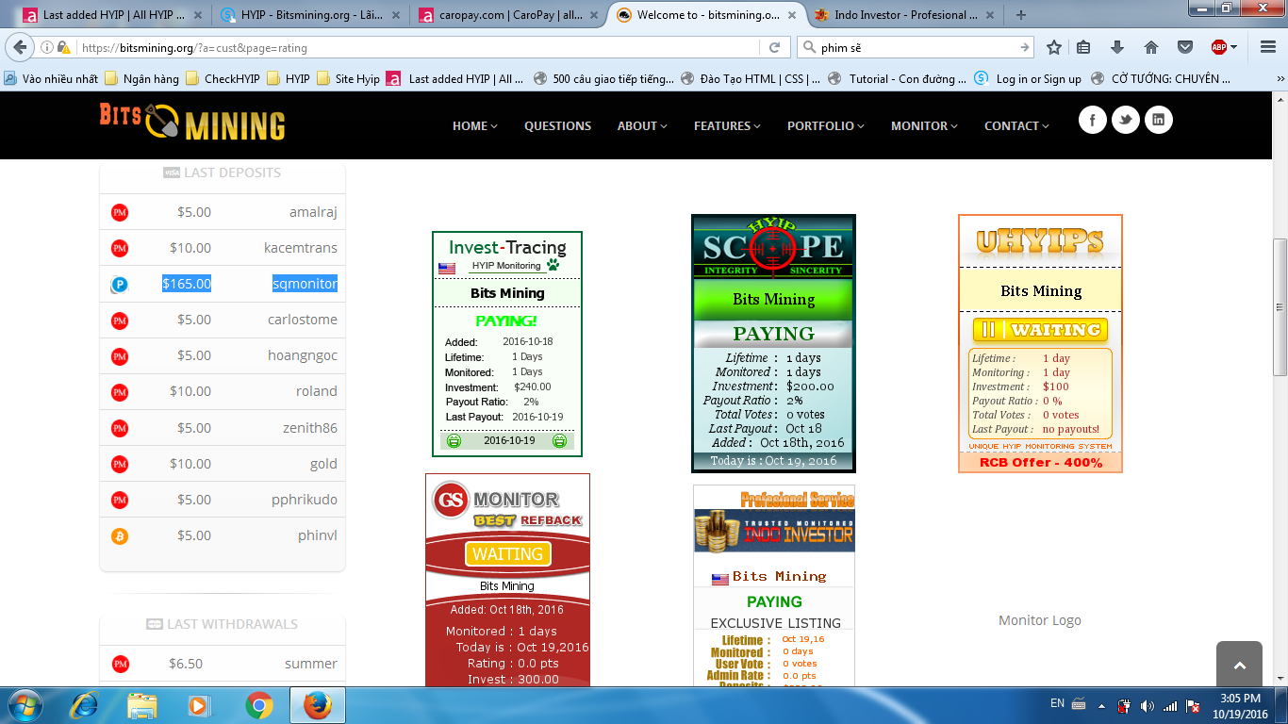Open a new browser tab
This screenshot has height=724, width=1288.
[x=1021, y=15]
